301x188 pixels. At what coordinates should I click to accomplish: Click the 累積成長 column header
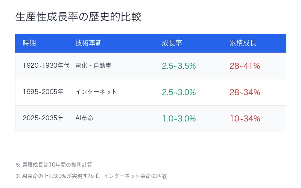pyautogui.click(x=243, y=43)
